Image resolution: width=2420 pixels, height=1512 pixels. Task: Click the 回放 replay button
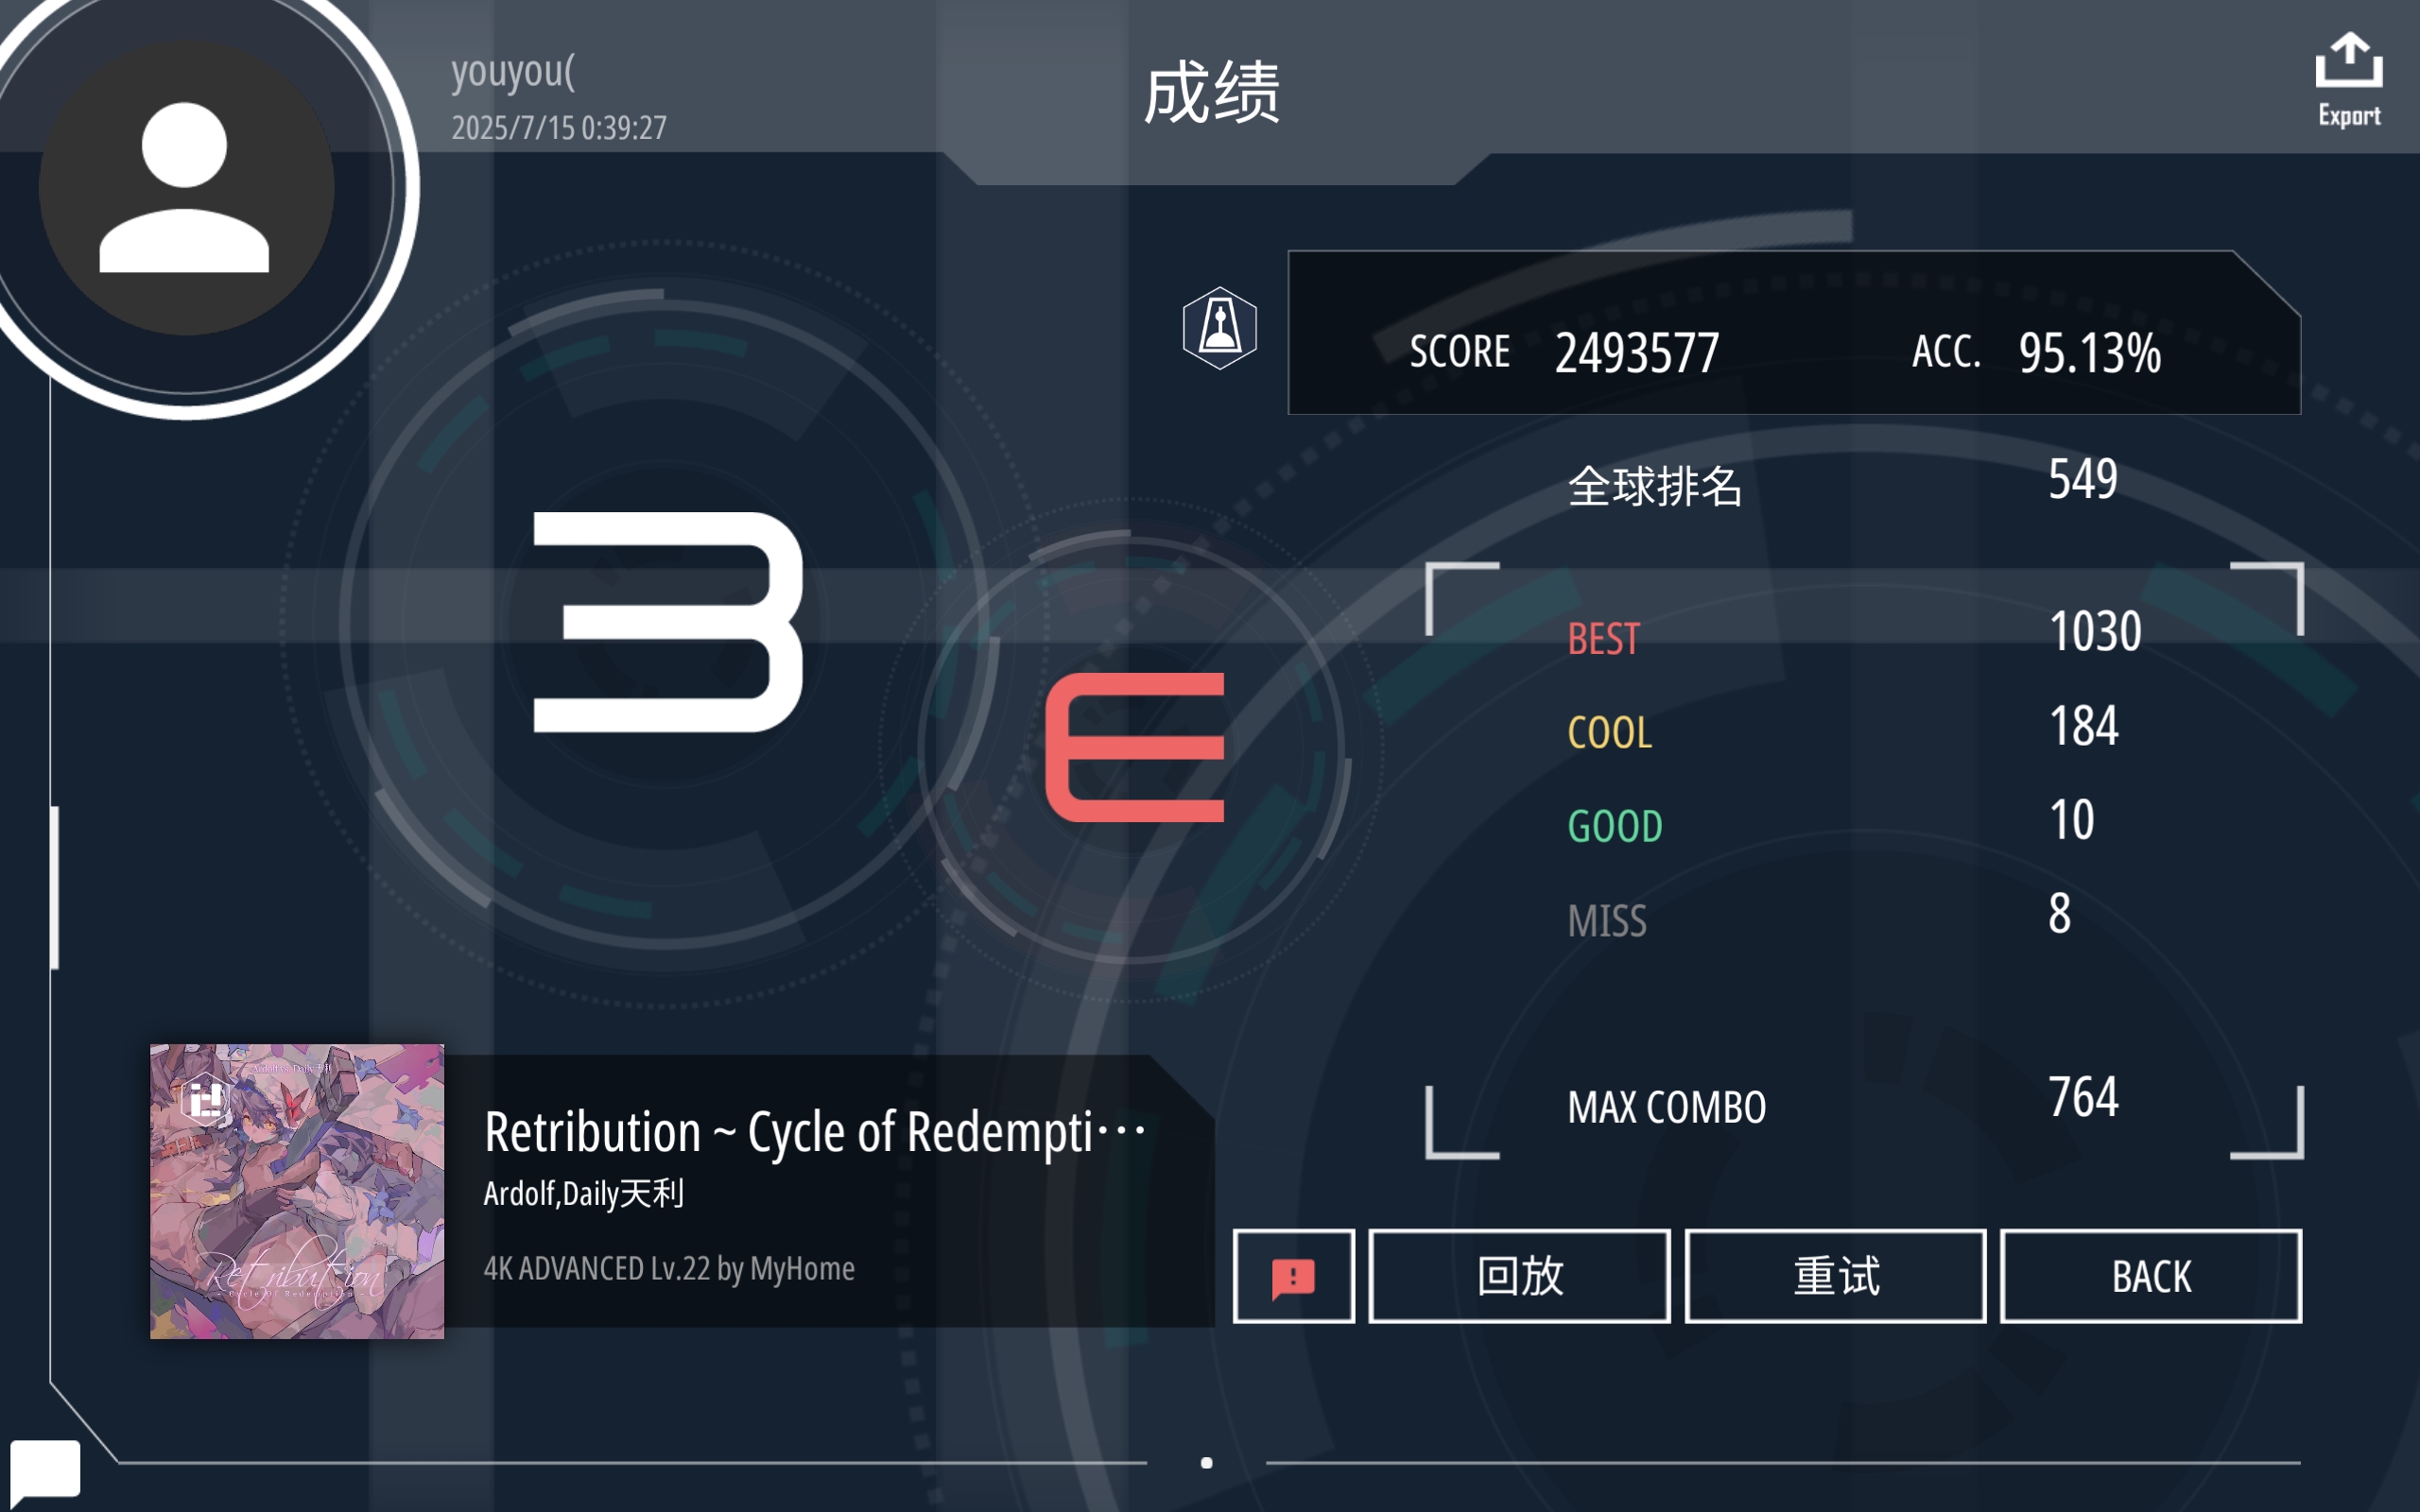[1519, 1276]
